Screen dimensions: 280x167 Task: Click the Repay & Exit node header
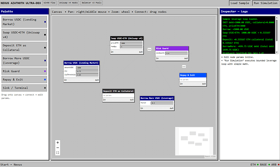click(x=193, y=75)
